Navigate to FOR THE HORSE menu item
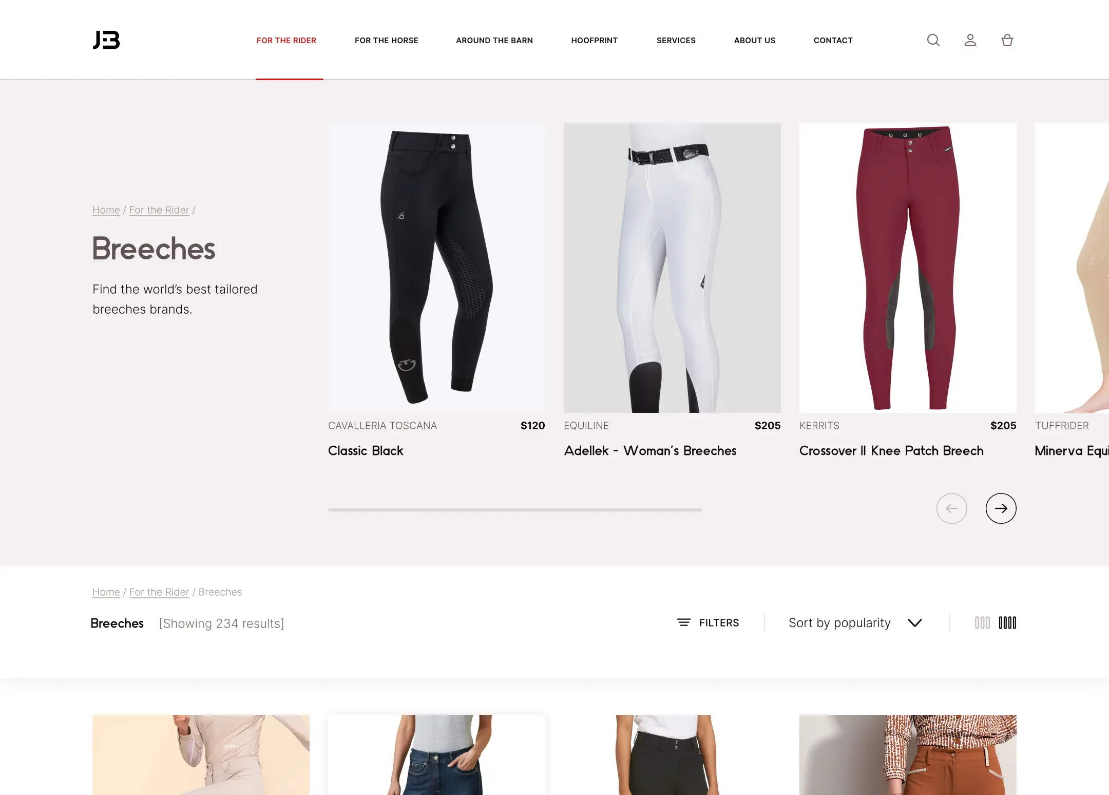1109x795 pixels. pyautogui.click(x=386, y=40)
